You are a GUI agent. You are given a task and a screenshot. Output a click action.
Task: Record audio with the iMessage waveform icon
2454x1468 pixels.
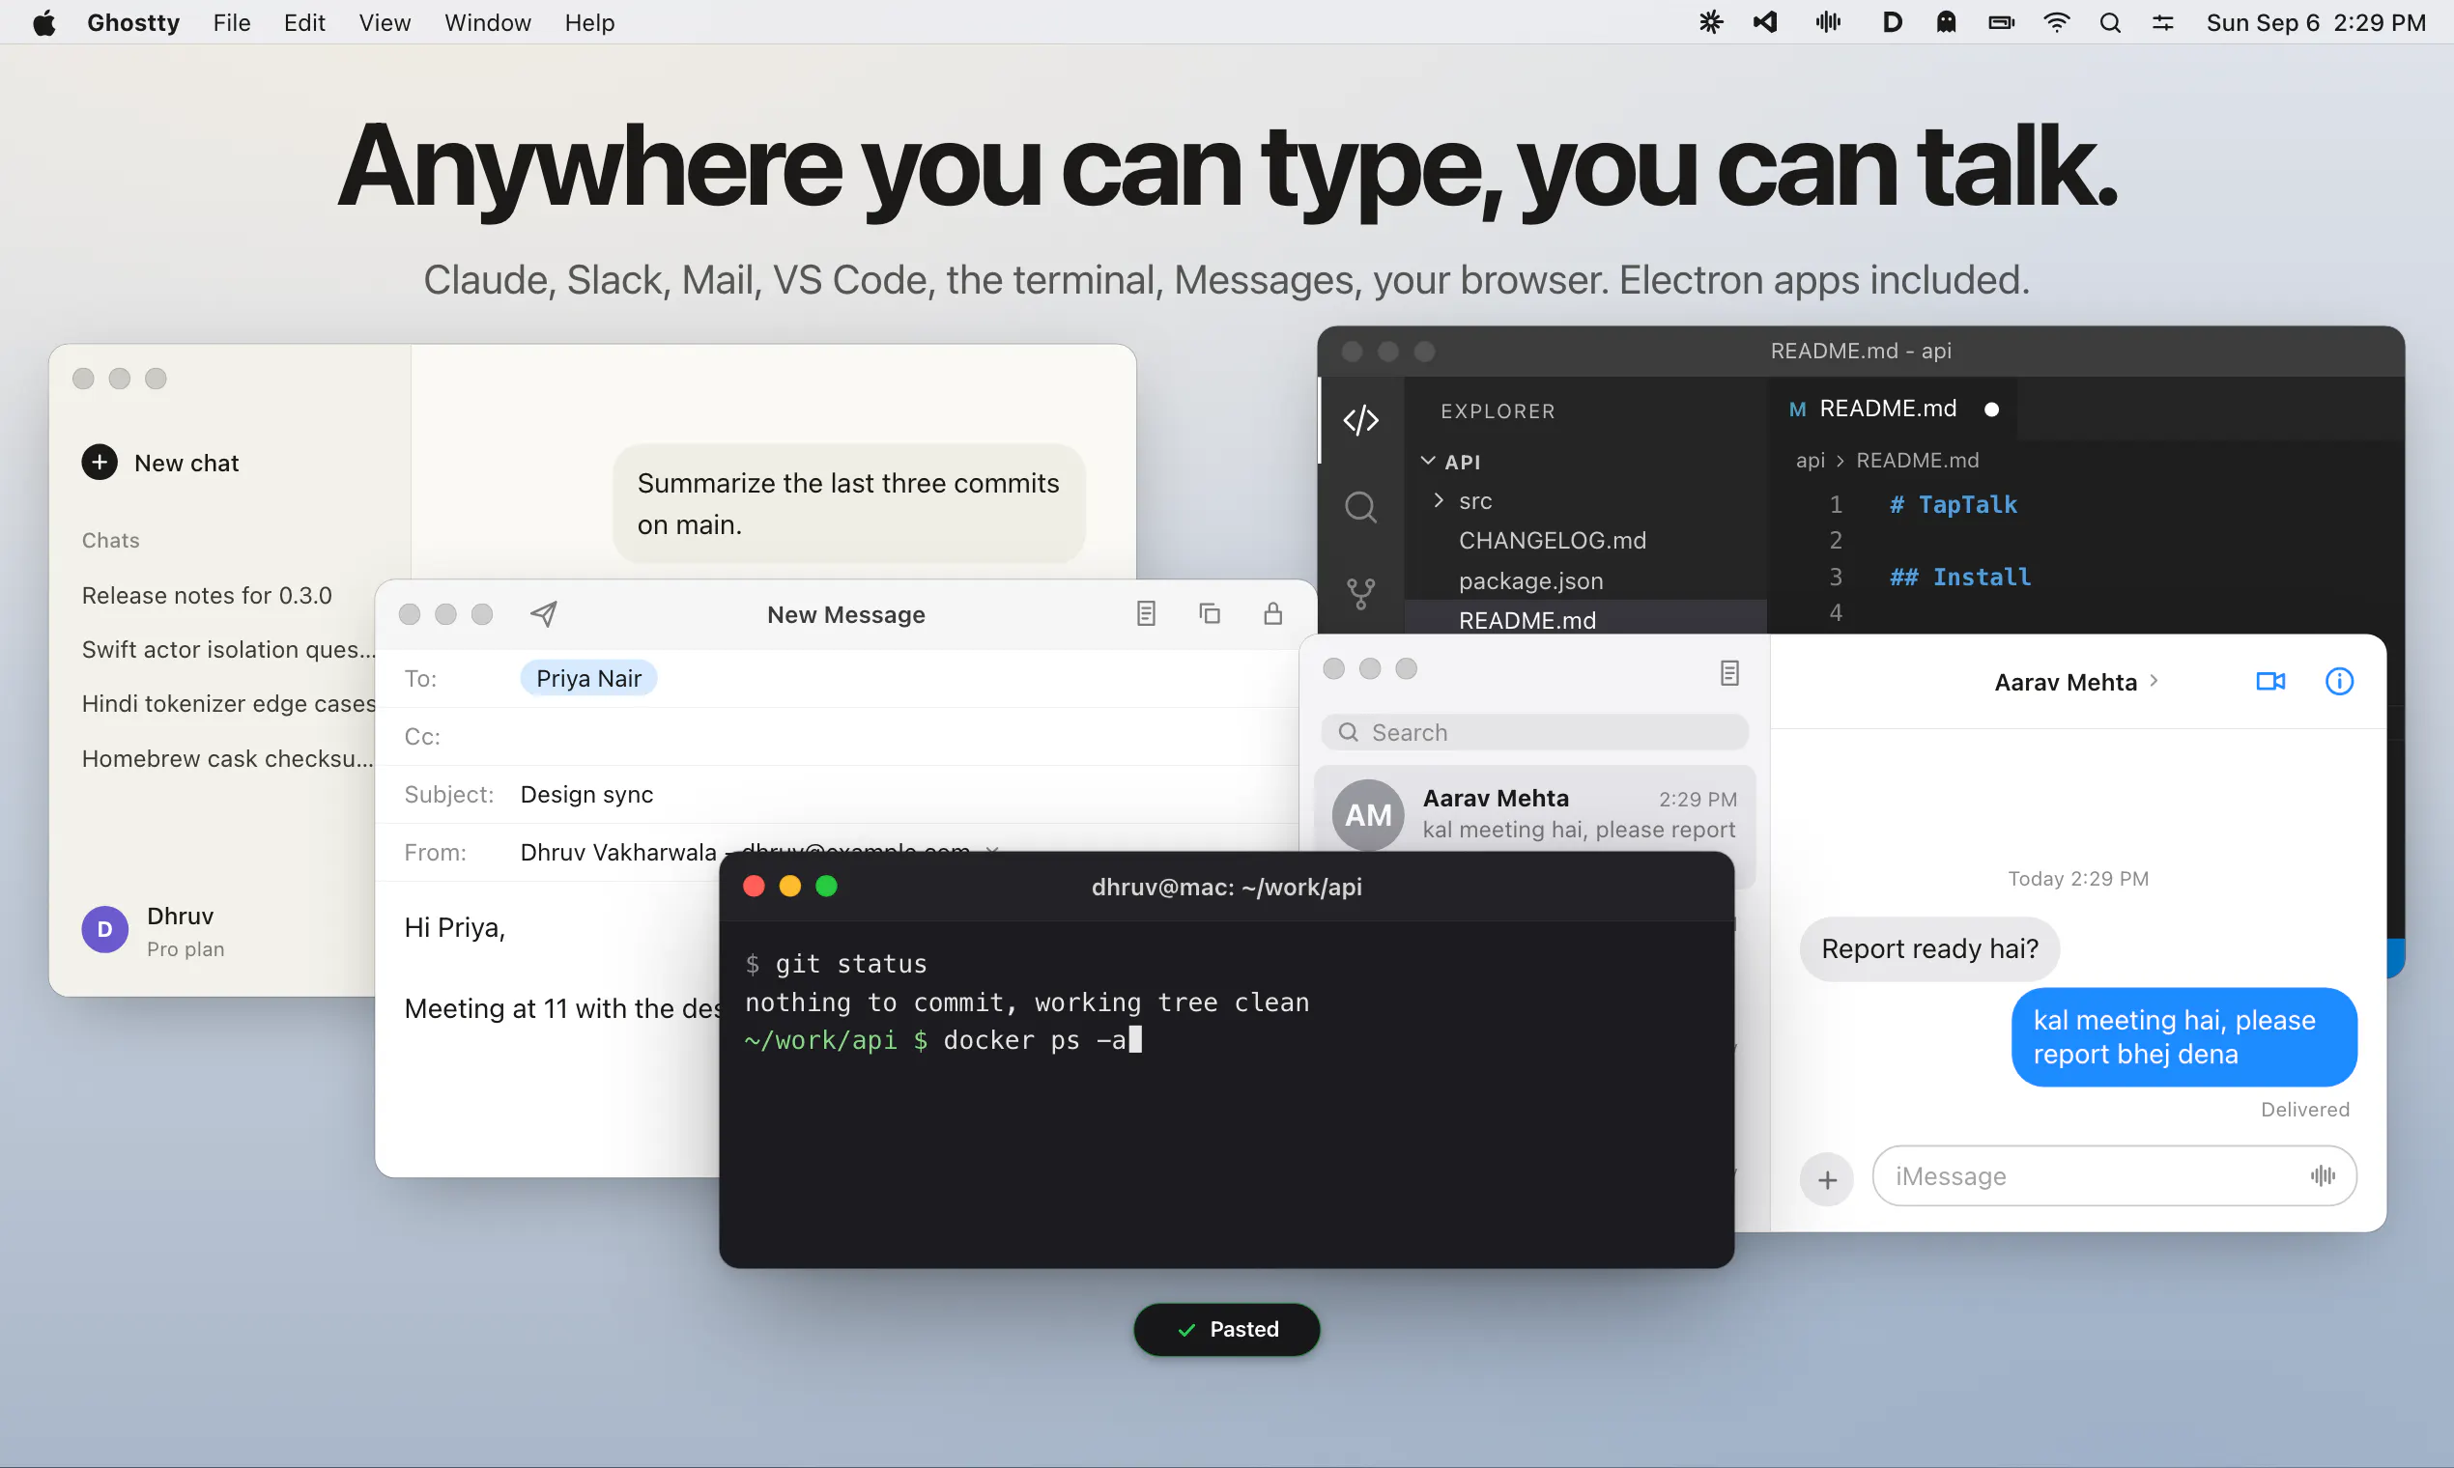2323,1175
